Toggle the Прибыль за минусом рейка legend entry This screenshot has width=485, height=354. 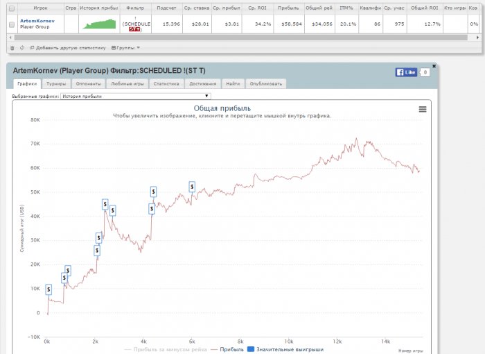(x=166, y=349)
